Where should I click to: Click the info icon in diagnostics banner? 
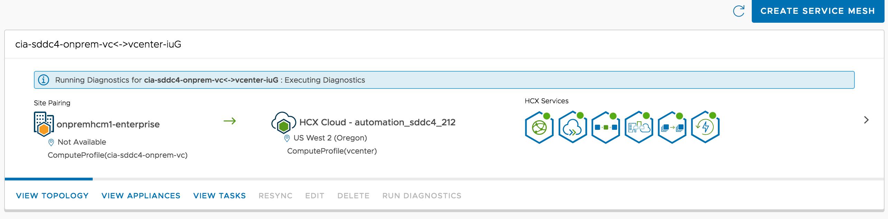[x=44, y=80]
